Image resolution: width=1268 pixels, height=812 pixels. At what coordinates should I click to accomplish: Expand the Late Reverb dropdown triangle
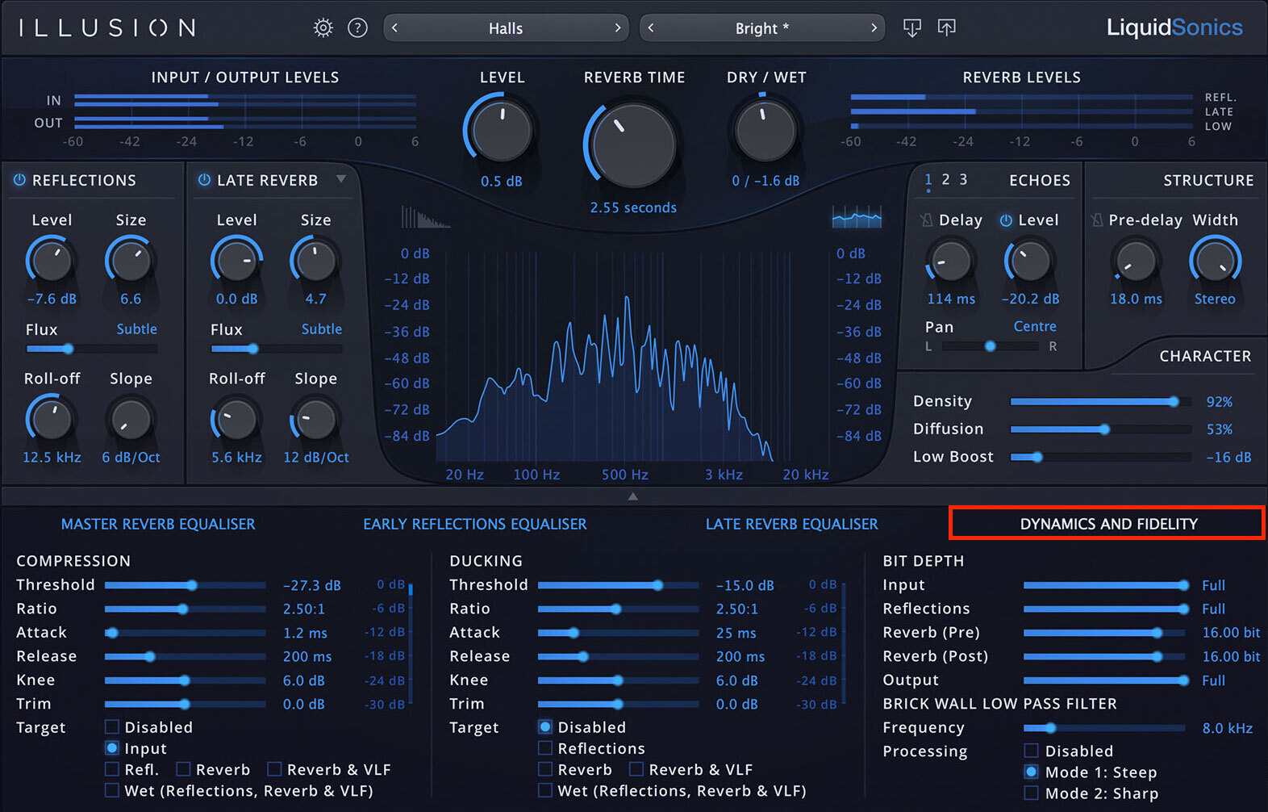(x=341, y=179)
